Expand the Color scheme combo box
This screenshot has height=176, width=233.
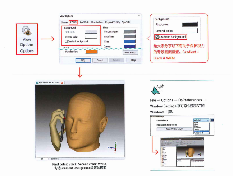click(201, 120)
